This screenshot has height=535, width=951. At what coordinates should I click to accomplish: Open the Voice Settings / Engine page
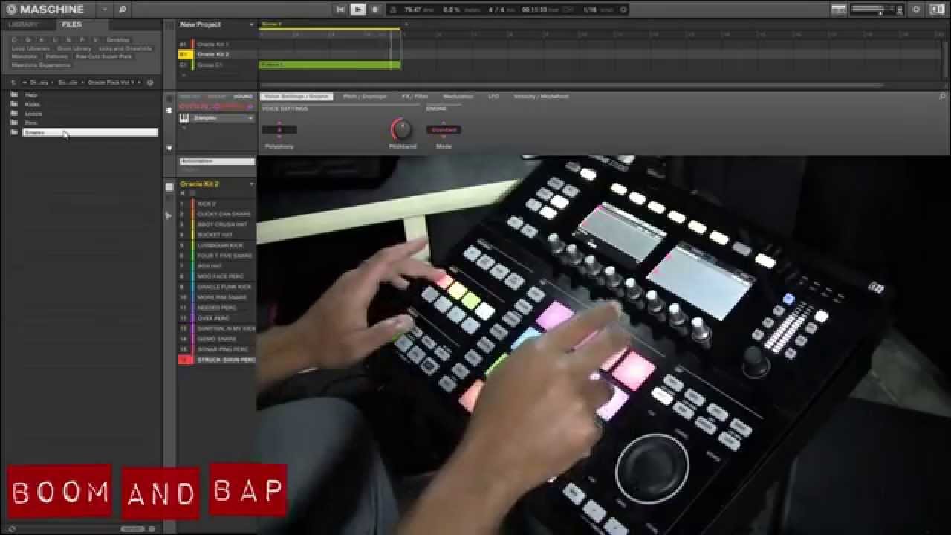click(x=296, y=97)
